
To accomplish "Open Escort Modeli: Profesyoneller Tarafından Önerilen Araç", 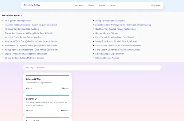I will click(x=123, y=25).
